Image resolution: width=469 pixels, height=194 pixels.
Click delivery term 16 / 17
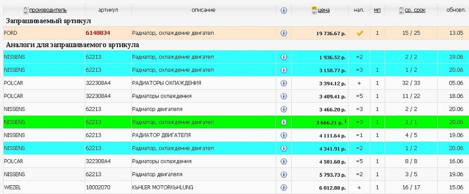click(411, 187)
